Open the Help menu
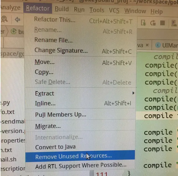Image resolution: width=178 pixels, height=176 pixels. point(156,12)
